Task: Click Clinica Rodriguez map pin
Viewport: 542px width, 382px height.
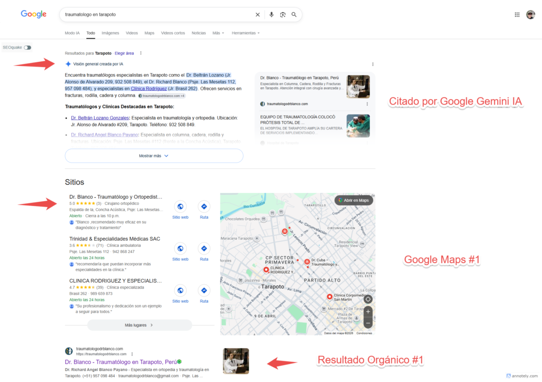Action: (266, 269)
